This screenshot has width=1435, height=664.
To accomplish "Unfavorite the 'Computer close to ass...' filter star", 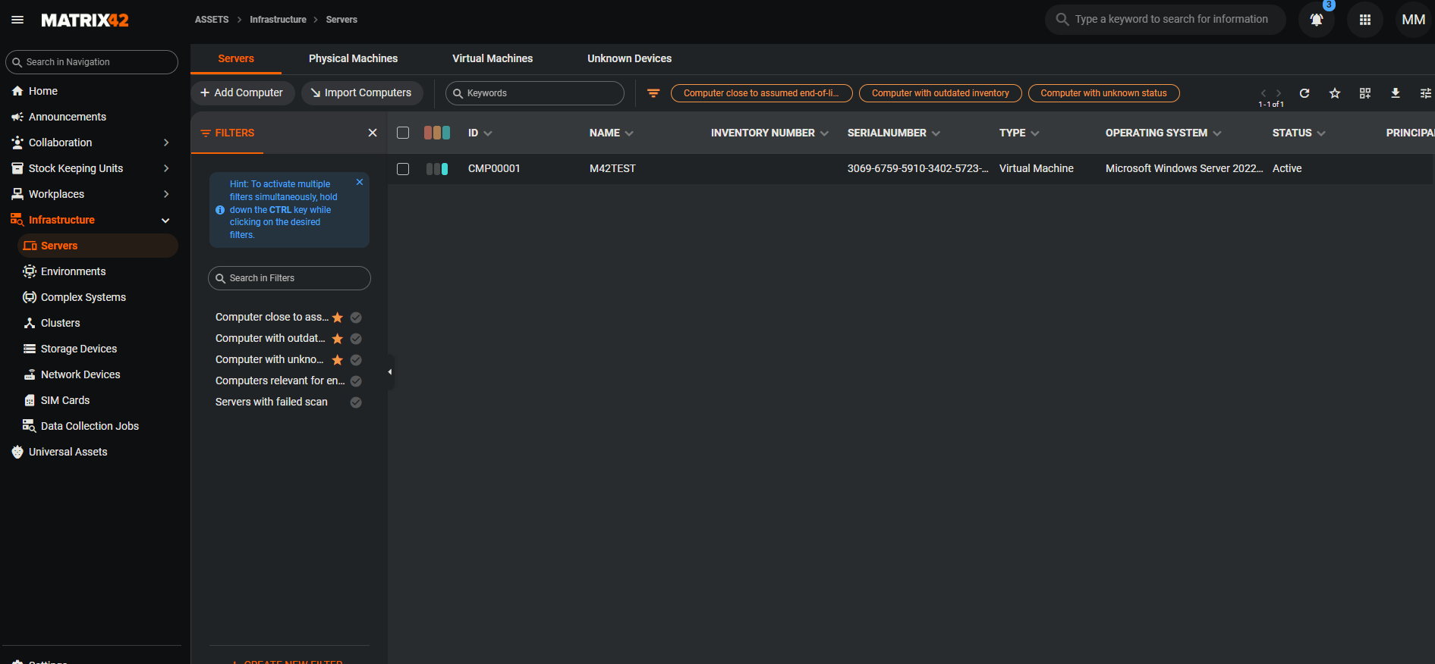I will [x=338, y=318].
